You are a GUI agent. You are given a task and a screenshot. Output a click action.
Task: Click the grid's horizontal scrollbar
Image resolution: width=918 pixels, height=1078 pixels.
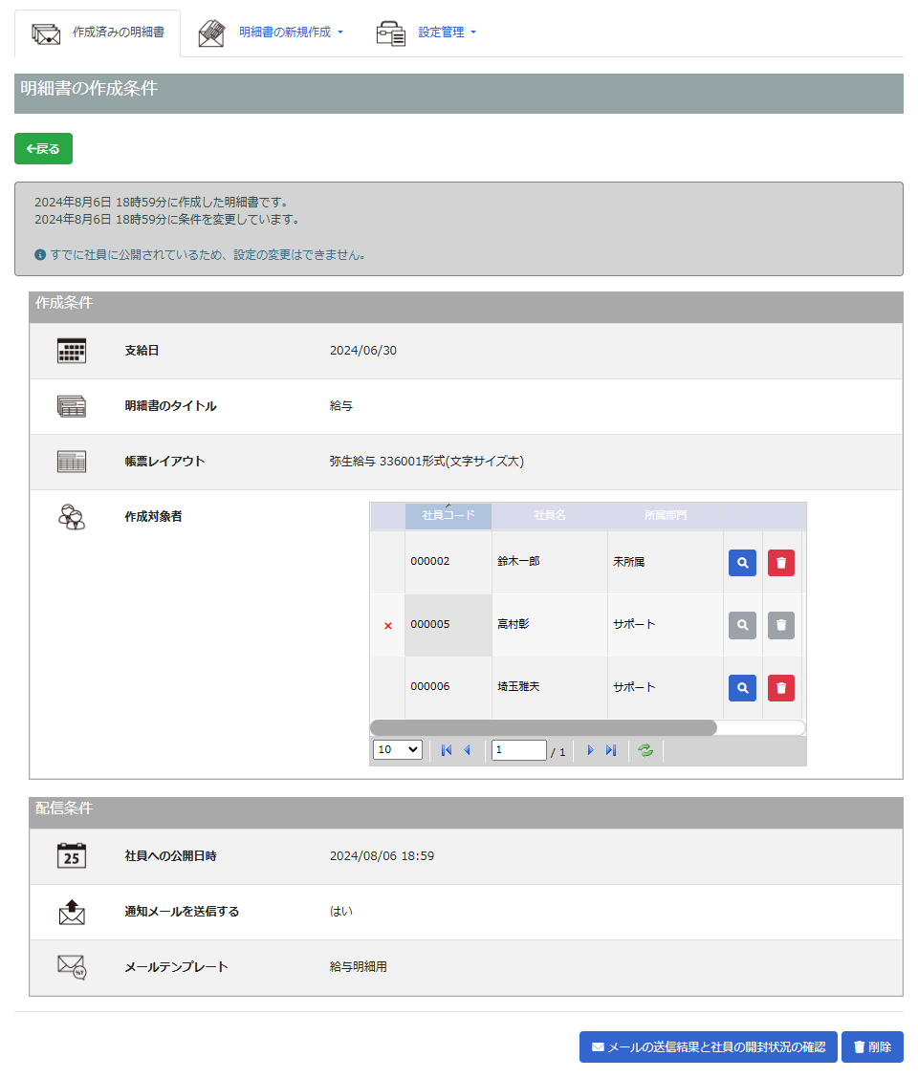pos(543,727)
